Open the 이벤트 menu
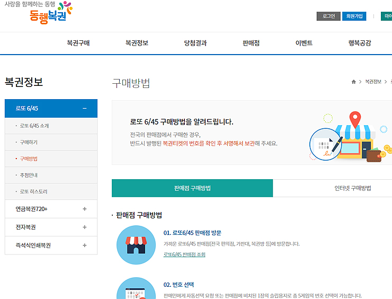Screen dimensions: 392x299 point(304,43)
